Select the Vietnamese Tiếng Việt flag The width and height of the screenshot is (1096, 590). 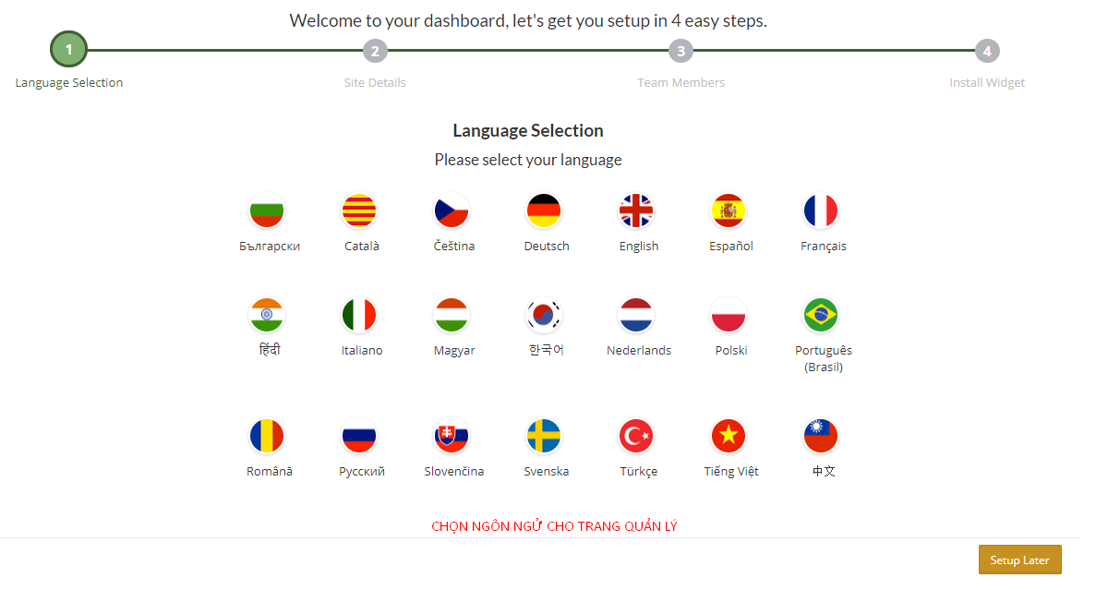coord(728,436)
